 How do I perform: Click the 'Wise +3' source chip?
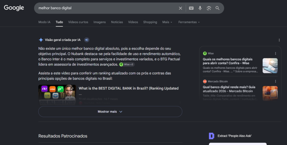tap(127, 64)
